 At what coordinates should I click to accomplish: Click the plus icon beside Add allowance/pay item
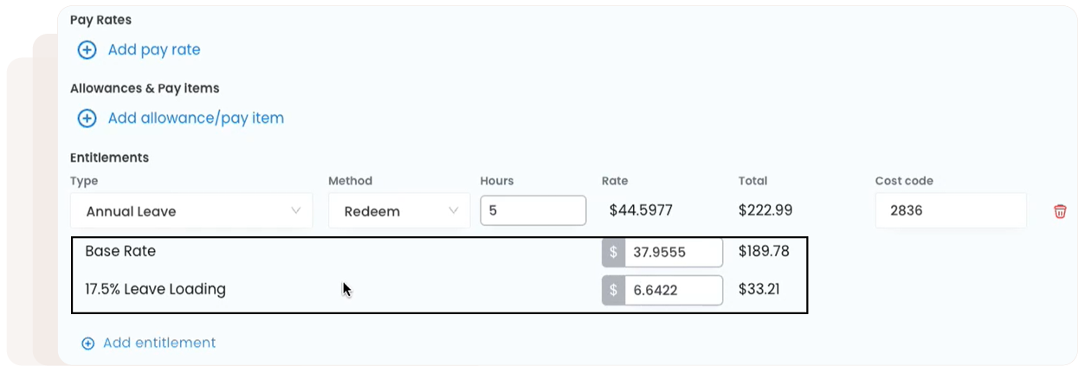click(x=87, y=119)
